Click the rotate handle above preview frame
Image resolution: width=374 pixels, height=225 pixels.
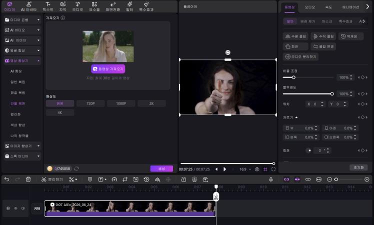tap(228, 52)
